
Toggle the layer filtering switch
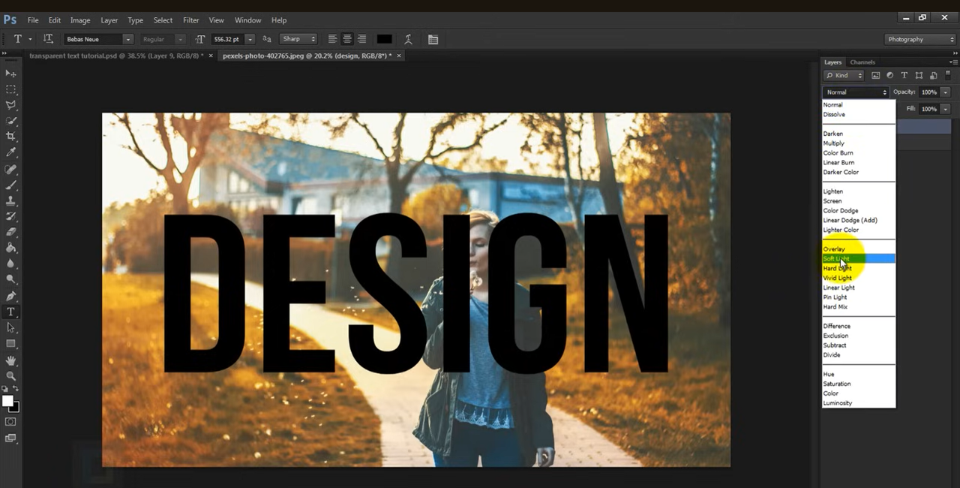(x=948, y=74)
